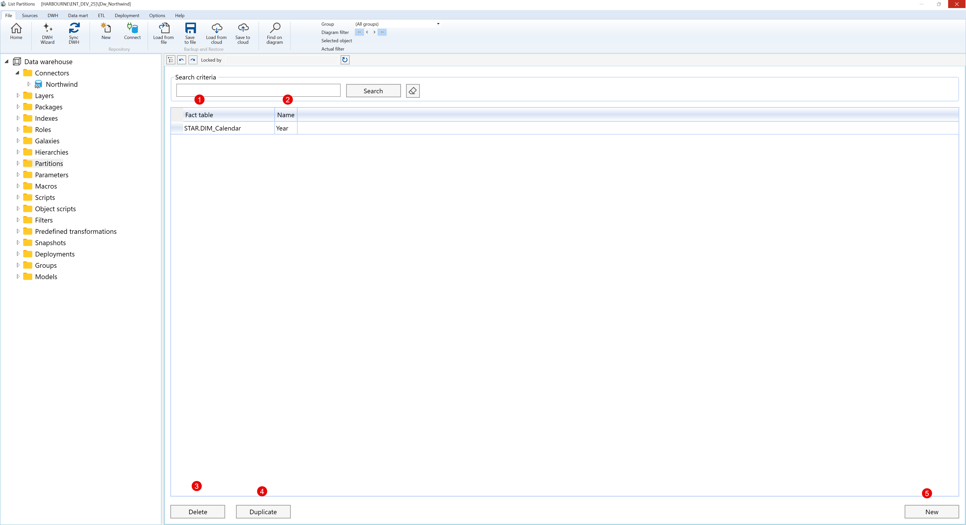The image size is (966, 525).
Task: Collapse the Connectors folder
Action: pos(18,73)
